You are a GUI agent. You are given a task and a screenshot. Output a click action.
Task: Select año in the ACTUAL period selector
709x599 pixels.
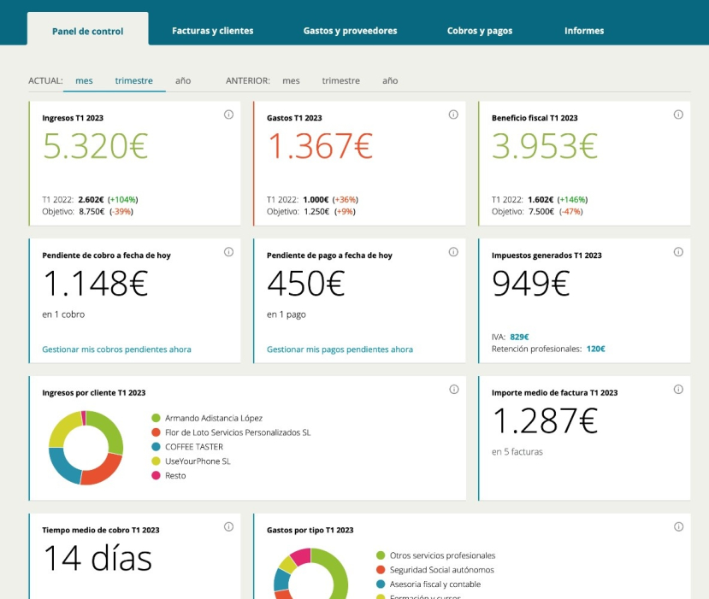[182, 80]
